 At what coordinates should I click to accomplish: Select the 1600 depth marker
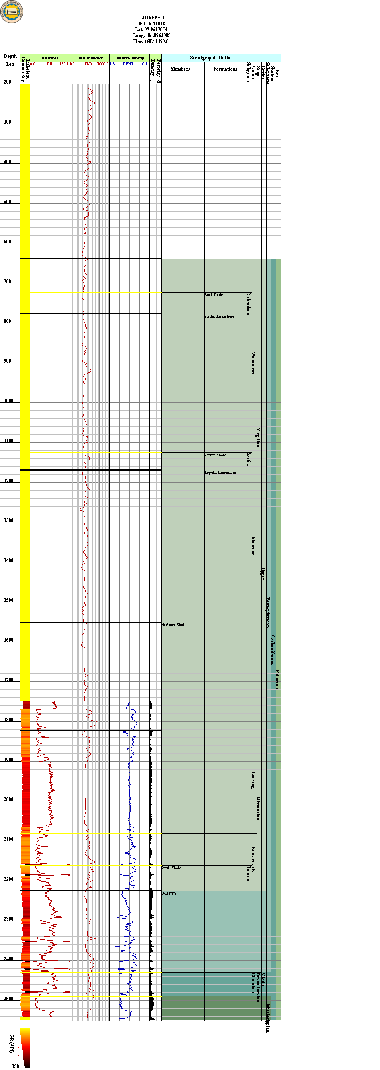tap(9, 640)
